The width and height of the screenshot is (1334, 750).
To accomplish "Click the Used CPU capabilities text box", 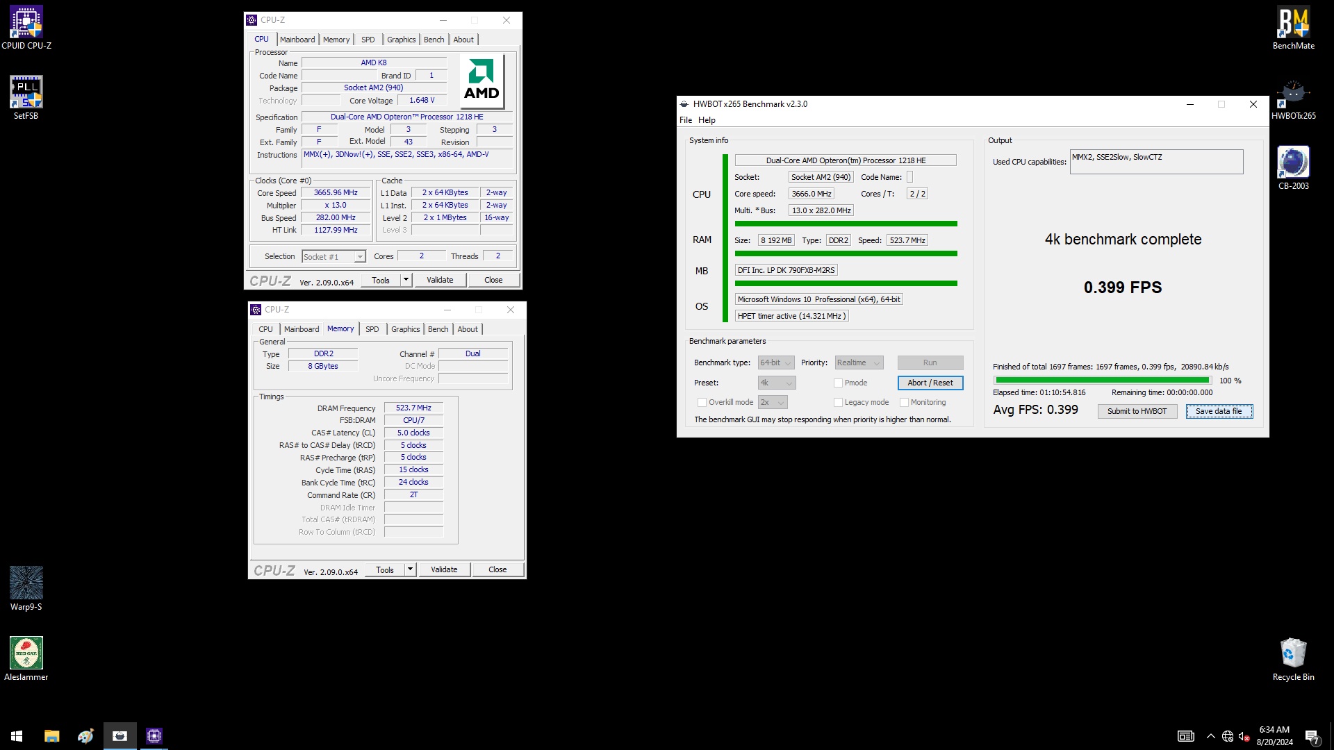I will (1156, 162).
